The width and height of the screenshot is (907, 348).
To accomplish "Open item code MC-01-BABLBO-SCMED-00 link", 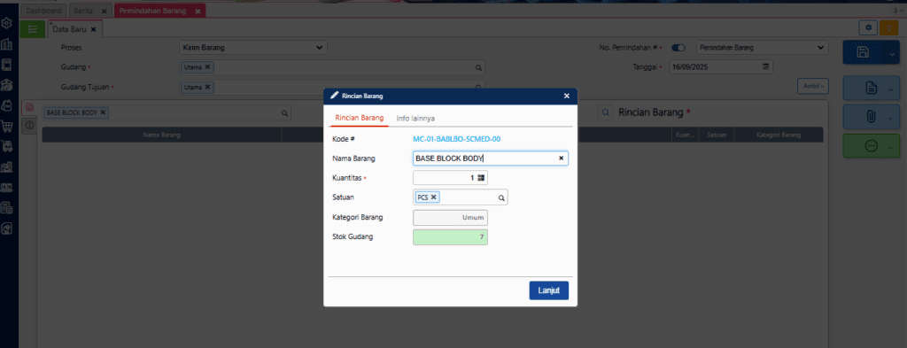I will click(456, 139).
